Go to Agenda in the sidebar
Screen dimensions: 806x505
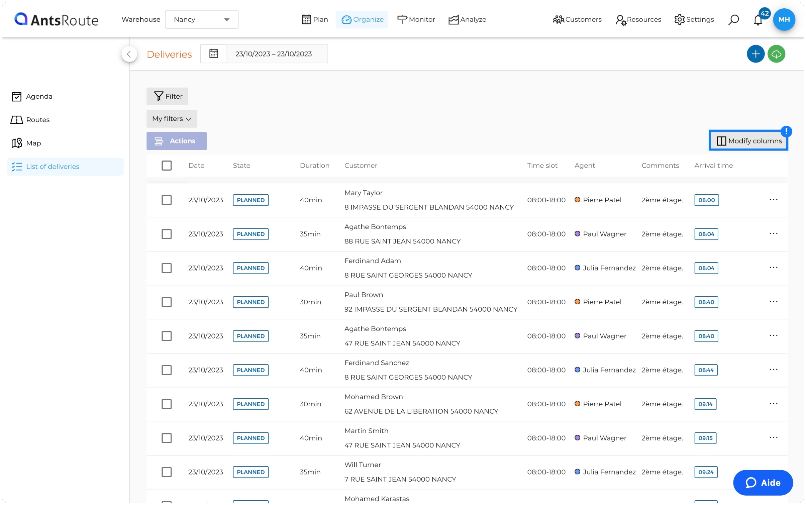tap(66, 96)
